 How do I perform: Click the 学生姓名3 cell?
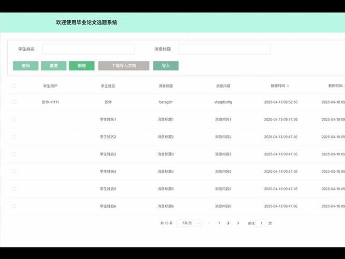tap(108, 154)
